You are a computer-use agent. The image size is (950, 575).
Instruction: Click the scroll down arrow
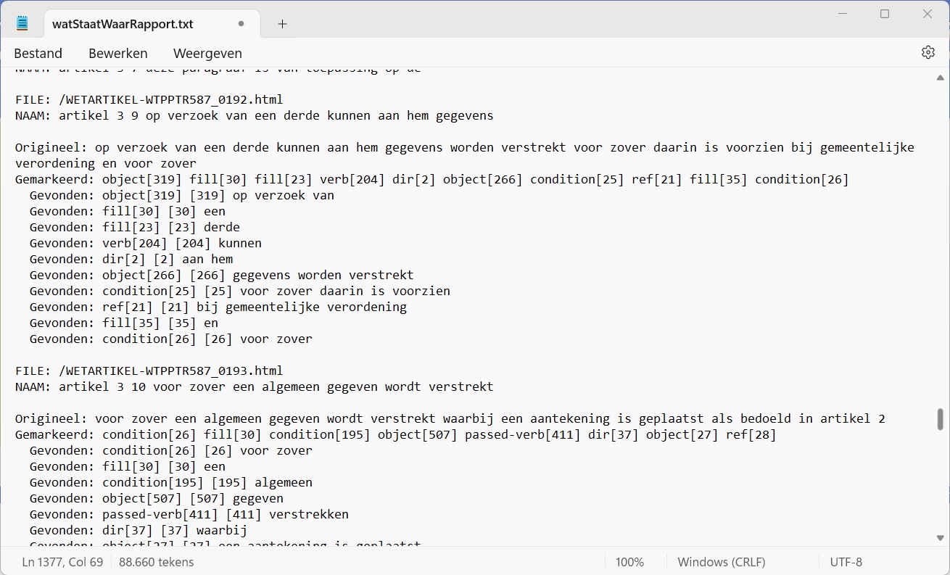pyautogui.click(x=941, y=537)
